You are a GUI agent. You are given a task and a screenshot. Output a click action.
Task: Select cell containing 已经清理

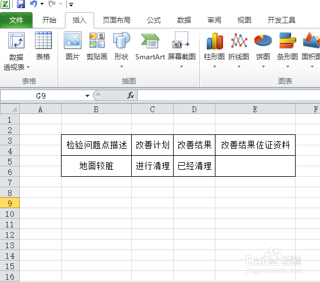tap(195, 166)
